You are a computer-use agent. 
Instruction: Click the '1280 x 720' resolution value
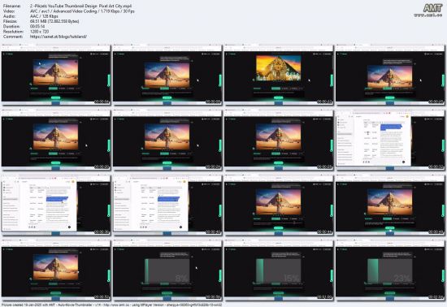tap(39, 32)
